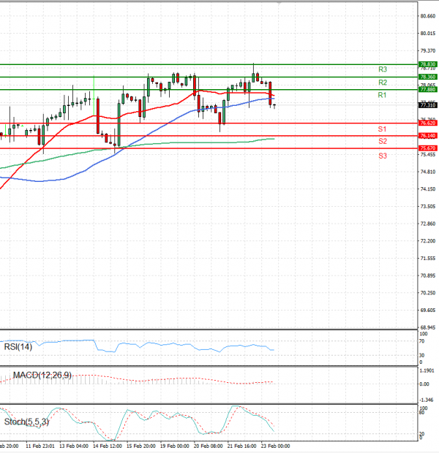The image size is (439, 453).
Task: Click the 72.860 price axis value
Action: click(428, 224)
